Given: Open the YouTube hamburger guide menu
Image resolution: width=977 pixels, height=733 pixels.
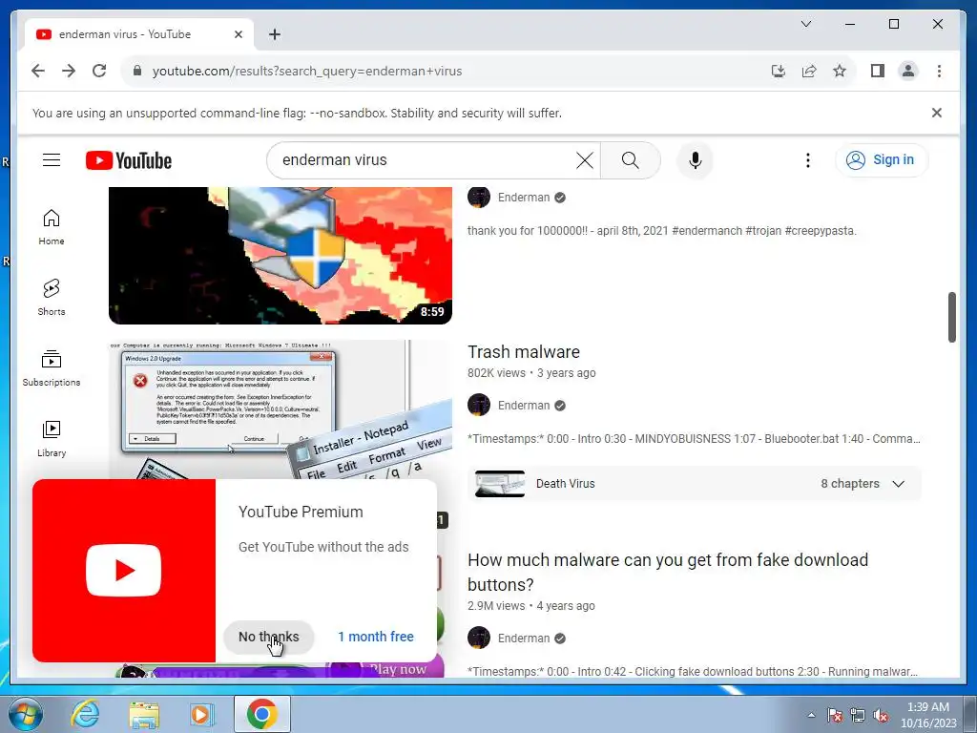Looking at the screenshot, I should (52, 160).
